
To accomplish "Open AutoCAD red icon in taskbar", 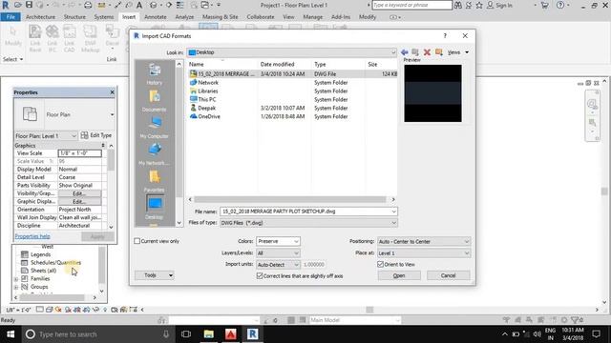I will pos(231,334).
